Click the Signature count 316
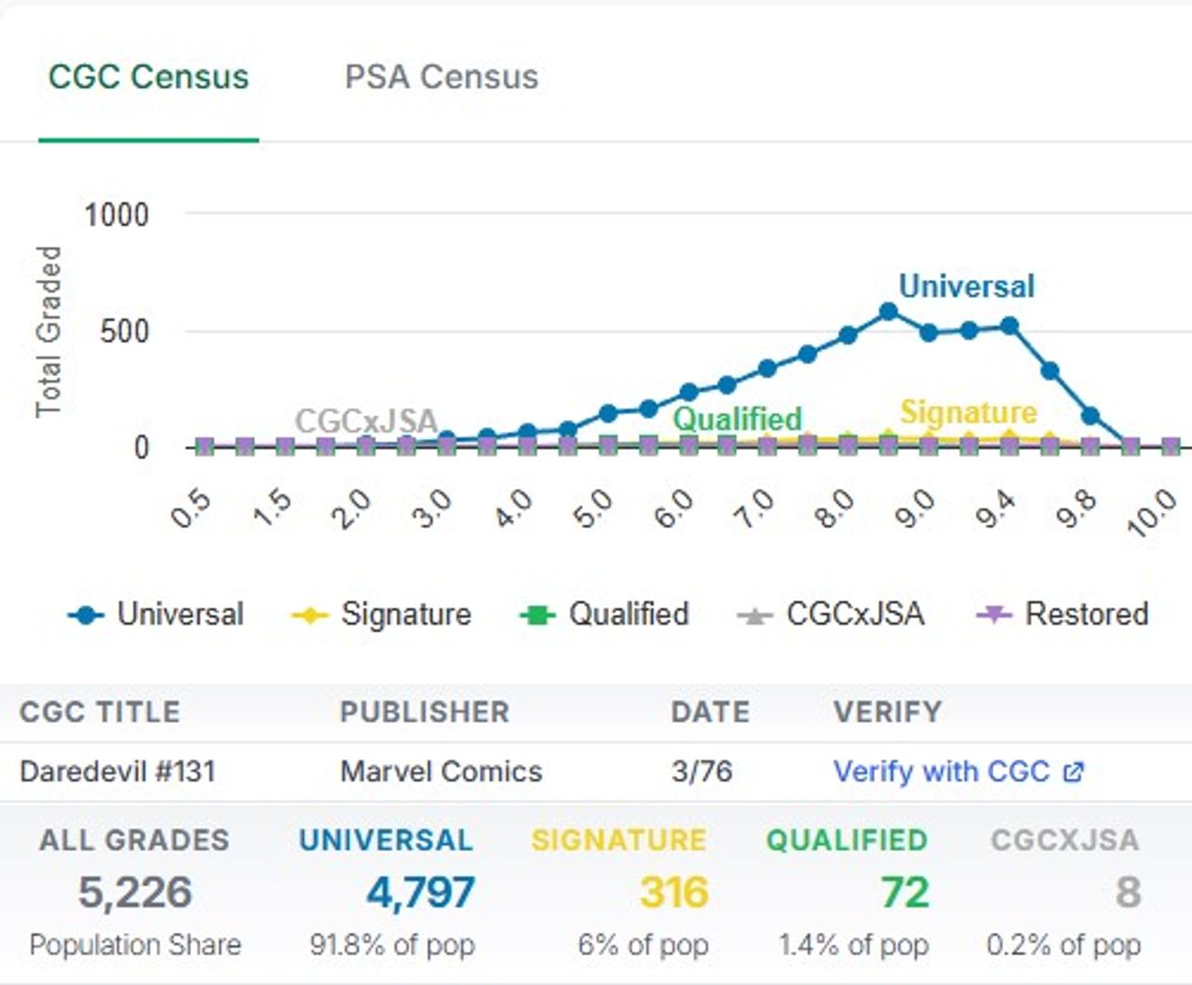This screenshot has width=1192, height=985. [x=673, y=893]
